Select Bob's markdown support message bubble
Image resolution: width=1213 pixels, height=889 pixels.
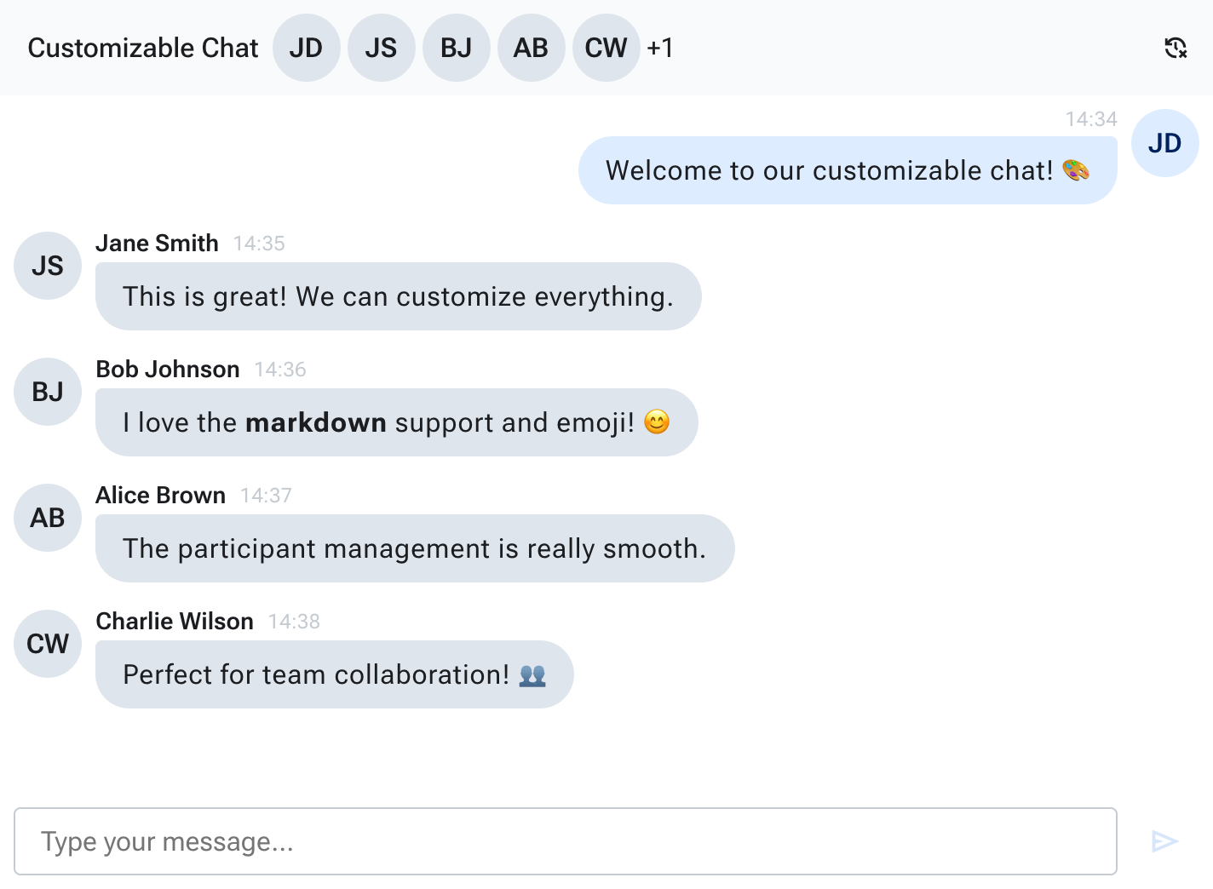coord(396,422)
